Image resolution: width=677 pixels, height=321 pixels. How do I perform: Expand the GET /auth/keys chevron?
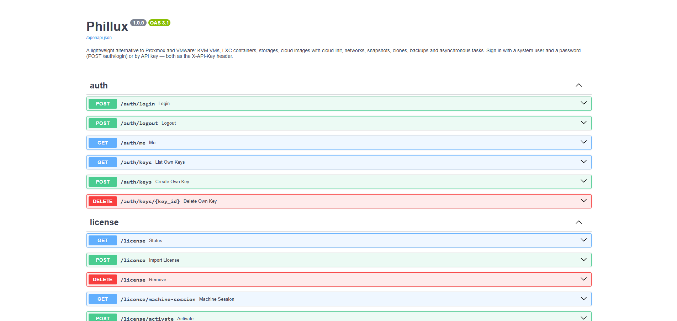pos(583,162)
